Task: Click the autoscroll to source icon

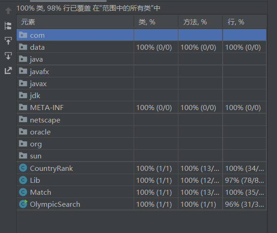Action: (x=8, y=41)
